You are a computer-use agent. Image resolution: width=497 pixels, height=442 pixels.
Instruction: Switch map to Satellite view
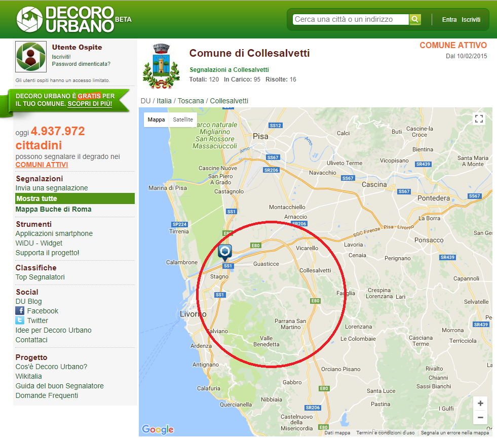[183, 119]
